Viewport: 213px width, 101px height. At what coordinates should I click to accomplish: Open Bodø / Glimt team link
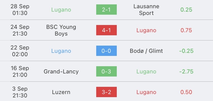click(146, 51)
